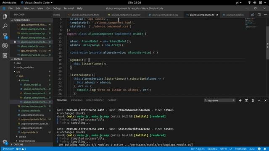
Task: Click the feedback smiley in status bar
Action: coord(259,149)
